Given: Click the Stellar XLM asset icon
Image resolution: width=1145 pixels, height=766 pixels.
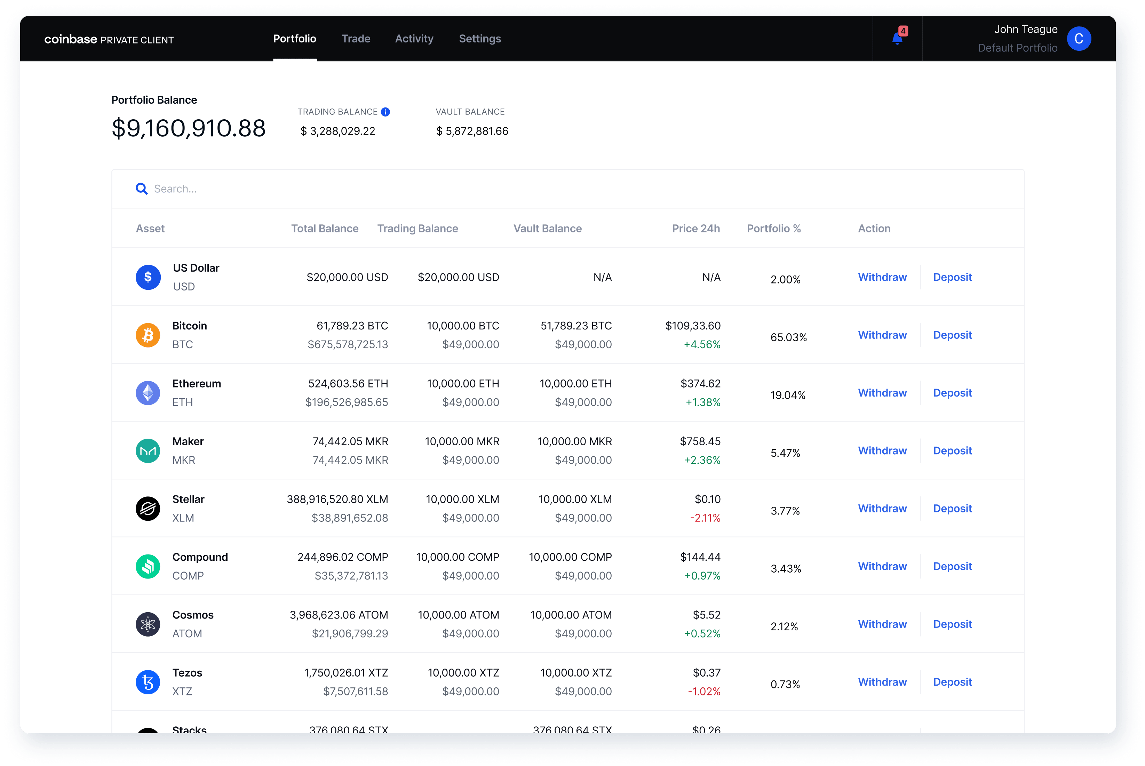Looking at the screenshot, I should pyautogui.click(x=148, y=508).
